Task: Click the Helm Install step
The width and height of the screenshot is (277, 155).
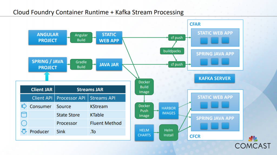Action: click(x=168, y=132)
